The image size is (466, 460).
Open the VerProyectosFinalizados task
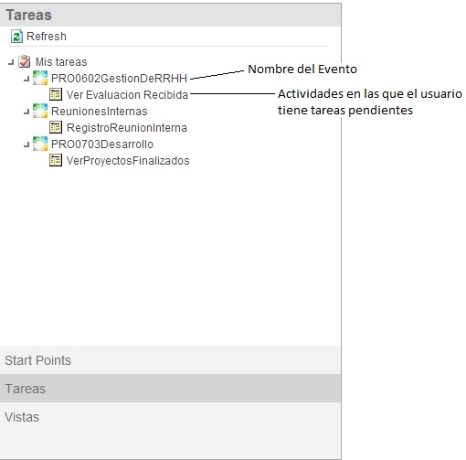(128, 161)
